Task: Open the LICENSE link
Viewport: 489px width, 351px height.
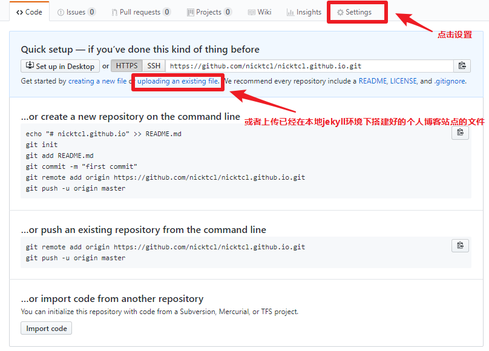Action: click(x=404, y=81)
